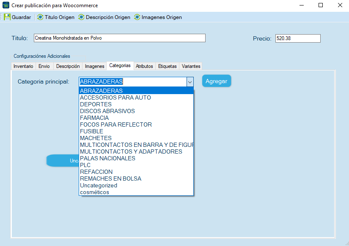Select REFACCION in the dropdown list

136,172
